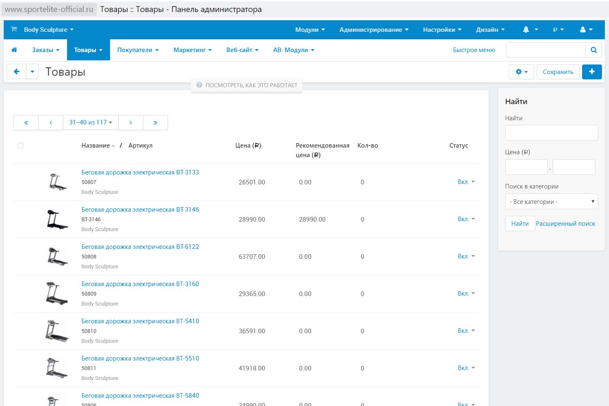This screenshot has width=609, height=406.
Task: Expand the 31–40 из 117 pagination dropdown
Action: pyautogui.click(x=91, y=123)
